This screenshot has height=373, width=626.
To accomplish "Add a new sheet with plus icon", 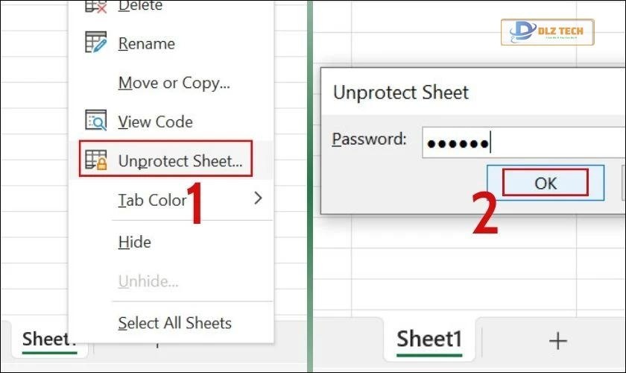I will 557,341.
